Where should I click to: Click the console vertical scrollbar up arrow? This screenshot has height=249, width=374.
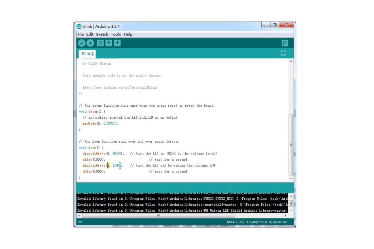click(x=291, y=196)
